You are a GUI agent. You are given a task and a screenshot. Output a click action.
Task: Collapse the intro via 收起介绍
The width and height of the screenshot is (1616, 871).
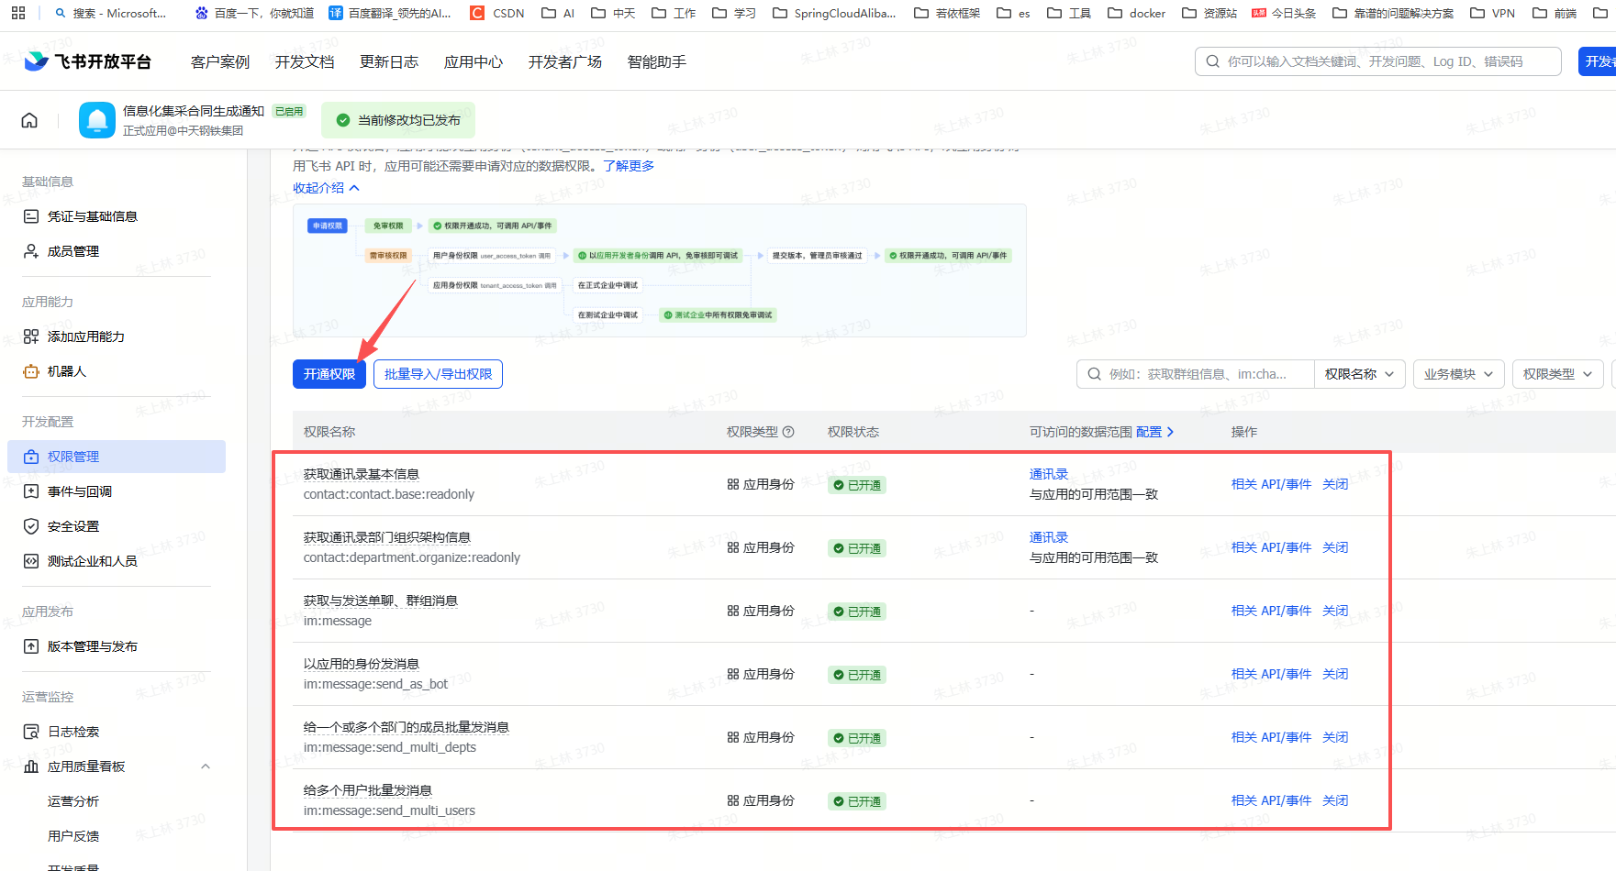(326, 188)
